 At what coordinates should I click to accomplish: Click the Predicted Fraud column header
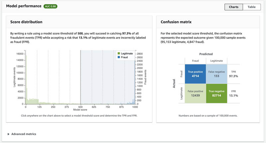pos(195,61)
